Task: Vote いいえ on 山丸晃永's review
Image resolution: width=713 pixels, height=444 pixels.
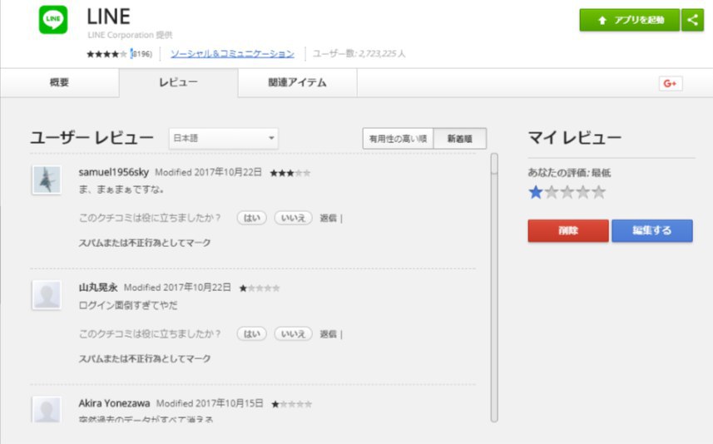Action: pos(293,333)
